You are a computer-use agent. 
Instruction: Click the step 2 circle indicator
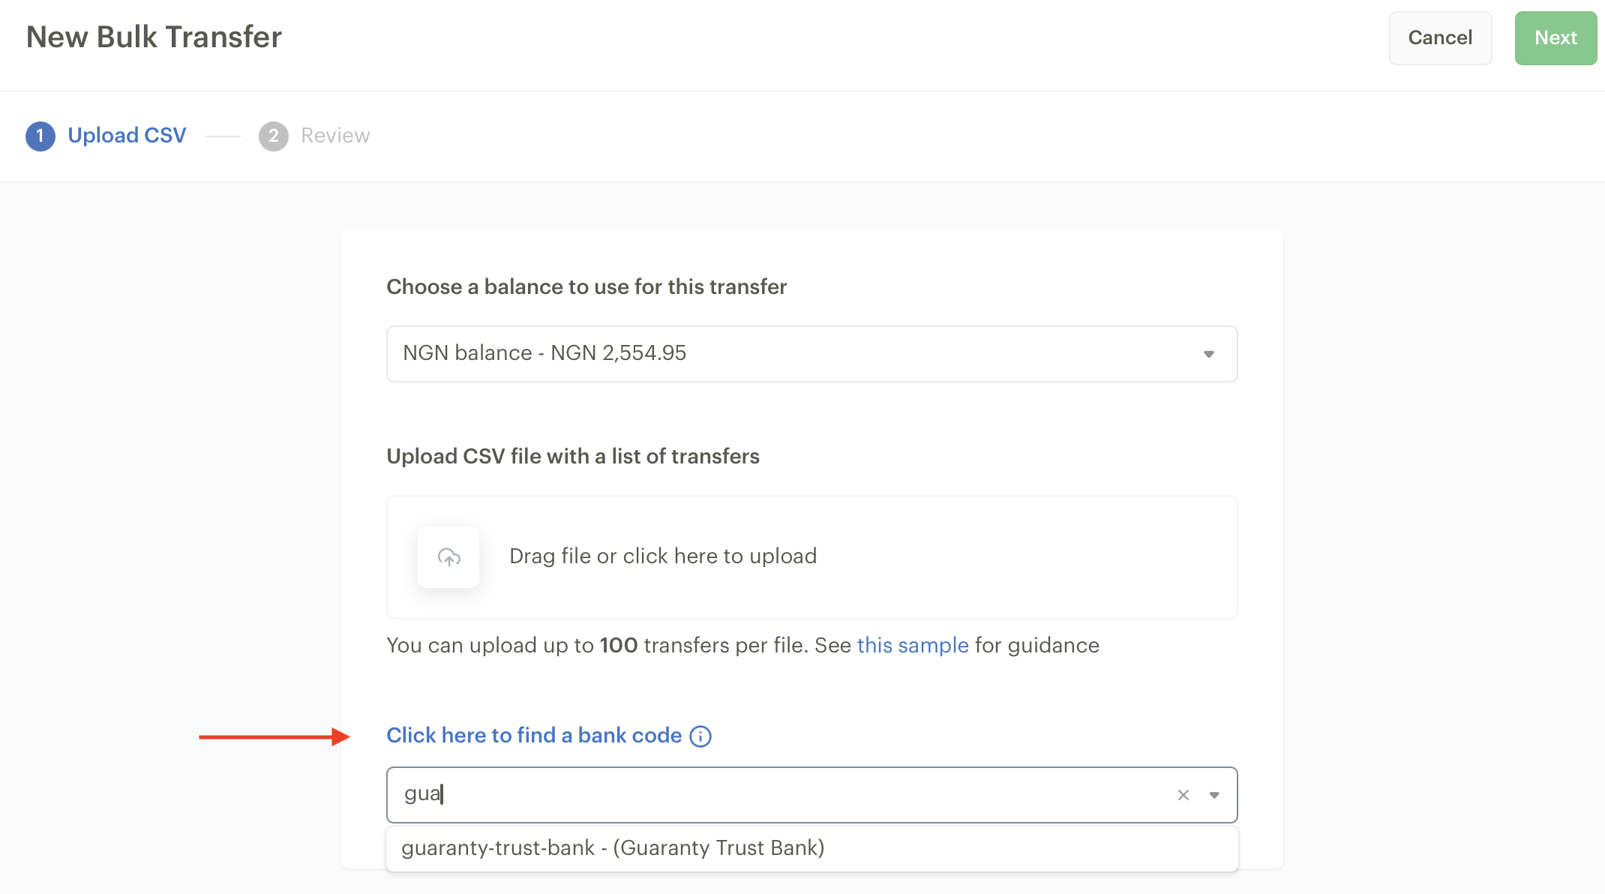(274, 136)
